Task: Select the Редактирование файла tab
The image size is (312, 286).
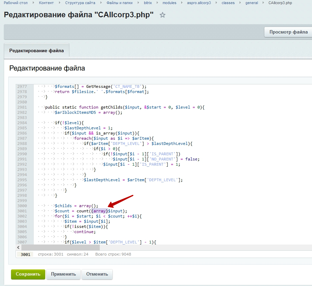Action: click(x=37, y=50)
